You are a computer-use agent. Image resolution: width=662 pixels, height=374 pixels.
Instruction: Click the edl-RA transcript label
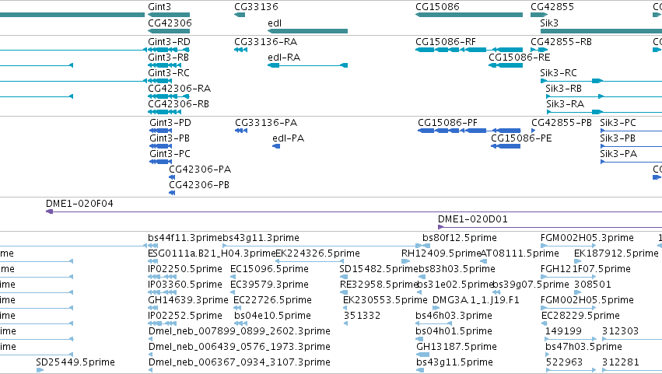click(284, 58)
